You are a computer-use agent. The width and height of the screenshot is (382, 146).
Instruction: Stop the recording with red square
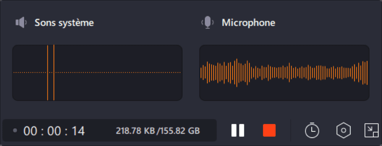pyautogui.click(x=269, y=130)
